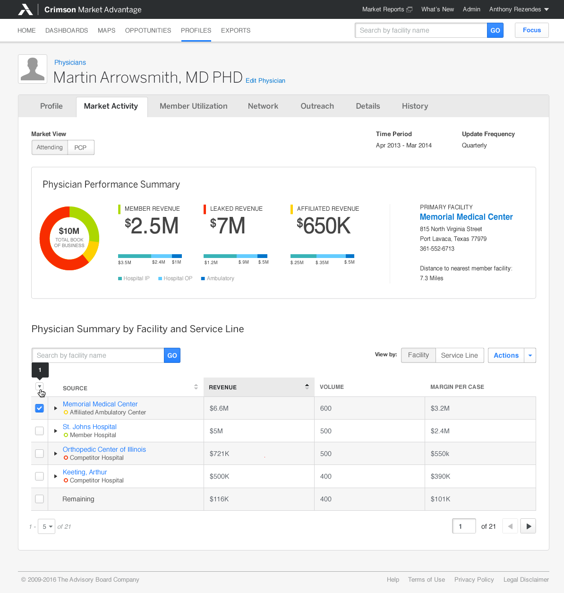Toggle Market View to PCP

coord(81,147)
